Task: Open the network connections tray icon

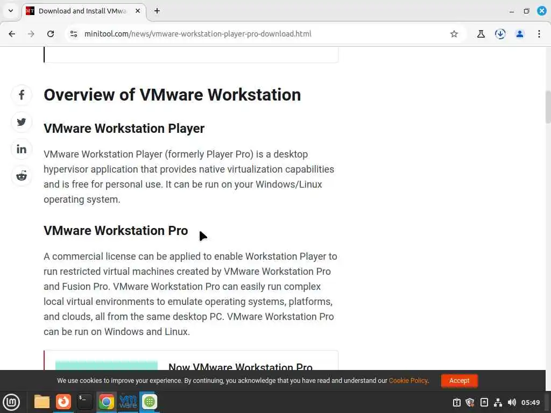Action: coord(498,402)
